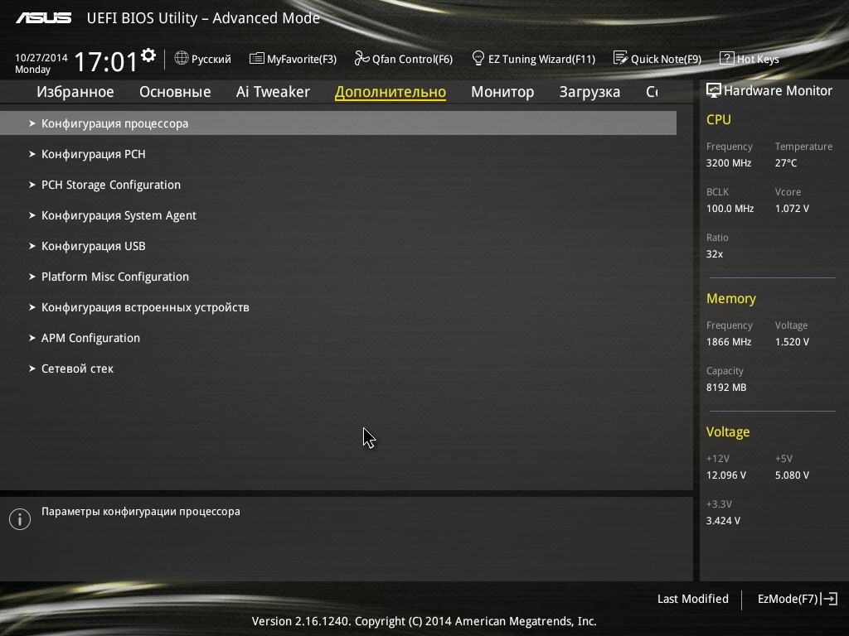The image size is (849, 636).
Task: Click BCLK value 100.0 MHz
Action: [x=730, y=208]
